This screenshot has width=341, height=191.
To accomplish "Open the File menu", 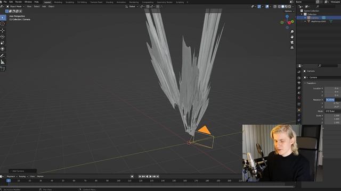I will 5,2.
